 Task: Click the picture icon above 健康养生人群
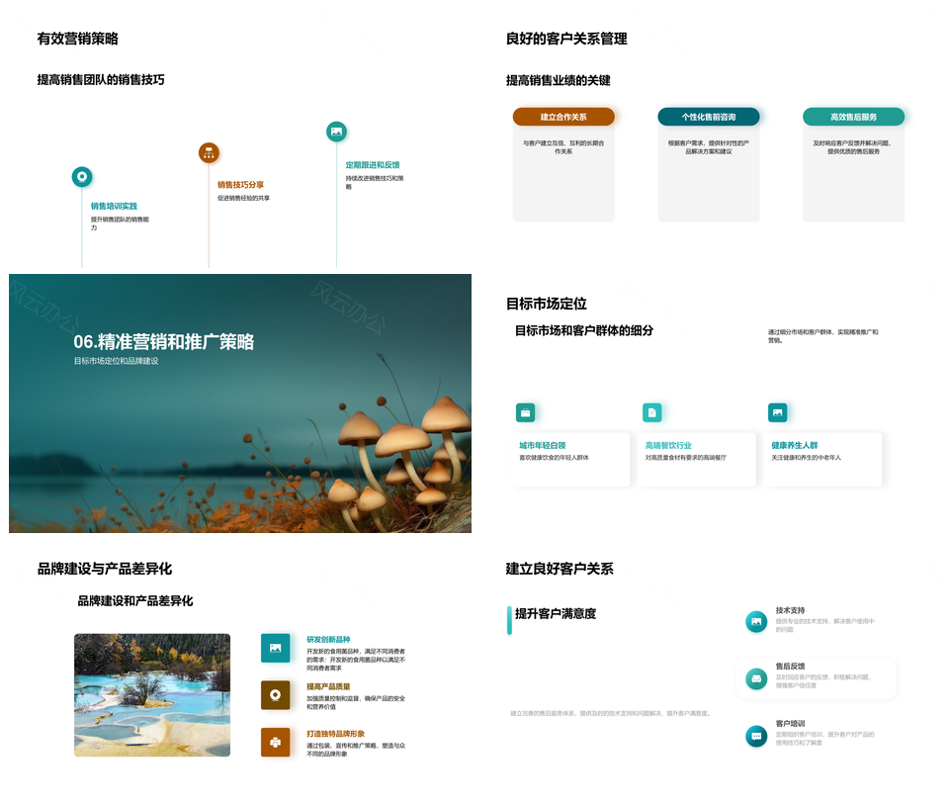pos(778,412)
